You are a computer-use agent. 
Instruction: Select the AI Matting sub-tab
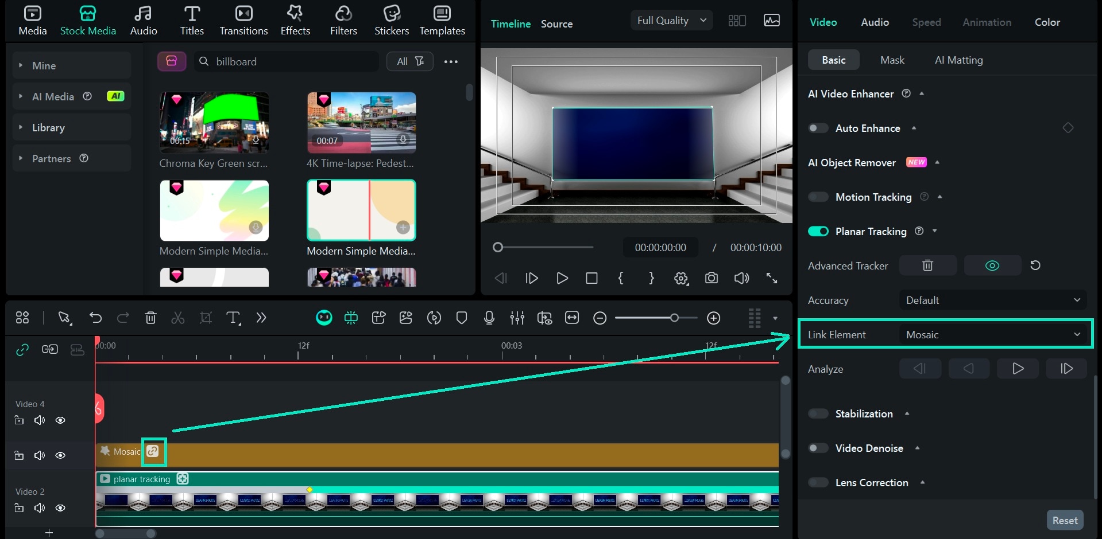click(x=958, y=60)
